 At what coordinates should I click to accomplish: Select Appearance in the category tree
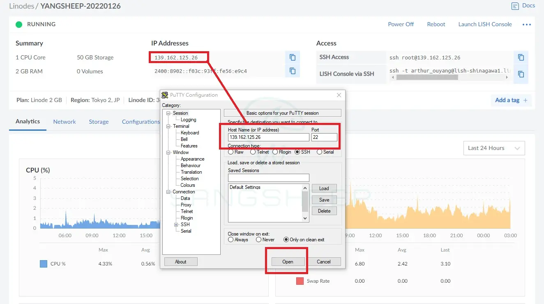tap(192, 159)
